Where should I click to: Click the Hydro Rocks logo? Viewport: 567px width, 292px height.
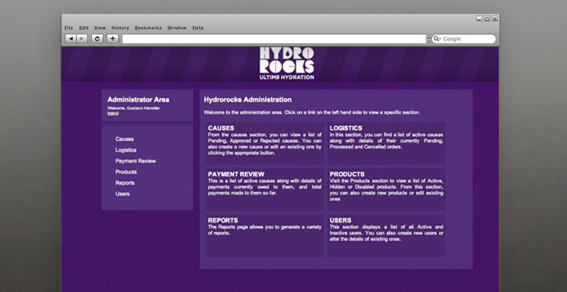pyautogui.click(x=287, y=64)
